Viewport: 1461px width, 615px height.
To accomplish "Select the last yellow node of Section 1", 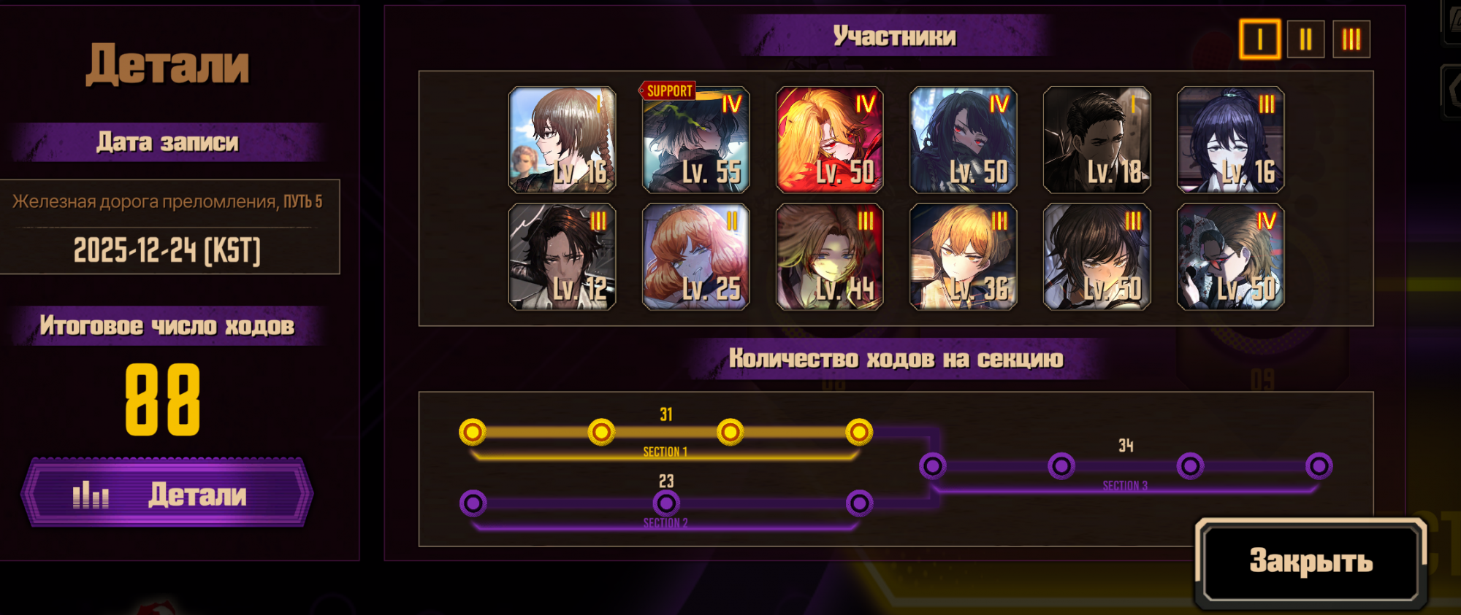I will click(859, 433).
